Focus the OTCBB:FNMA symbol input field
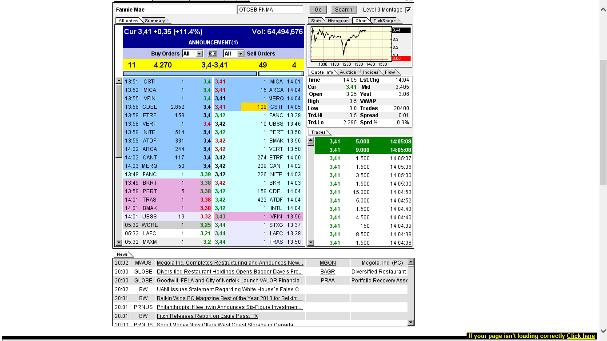The width and height of the screenshot is (607, 341). click(270, 10)
